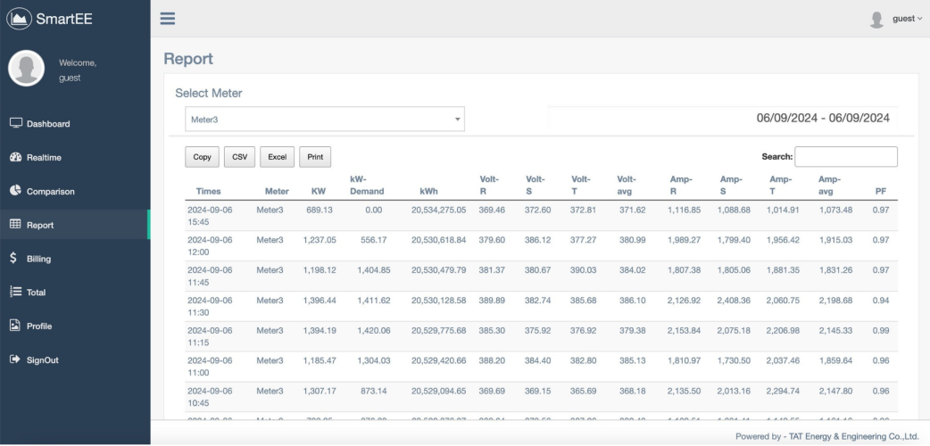
Task: Sort by the Volt-R column header
Action: [489, 185]
